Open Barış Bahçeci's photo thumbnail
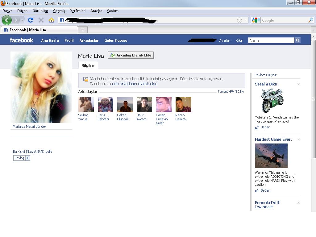Image resolution: width=316 pixels, height=237 pixels. pos(106,105)
